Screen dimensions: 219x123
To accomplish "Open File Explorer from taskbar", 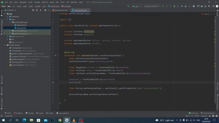I will coord(31,120).
